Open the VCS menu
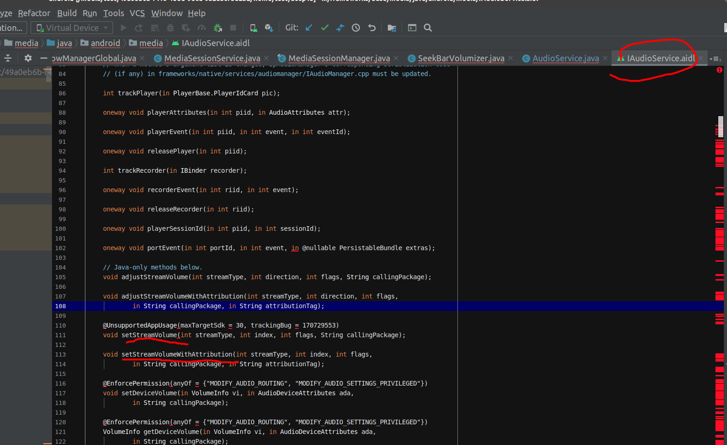The height and width of the screenshot is (445, 727). [x=137, y=13]
